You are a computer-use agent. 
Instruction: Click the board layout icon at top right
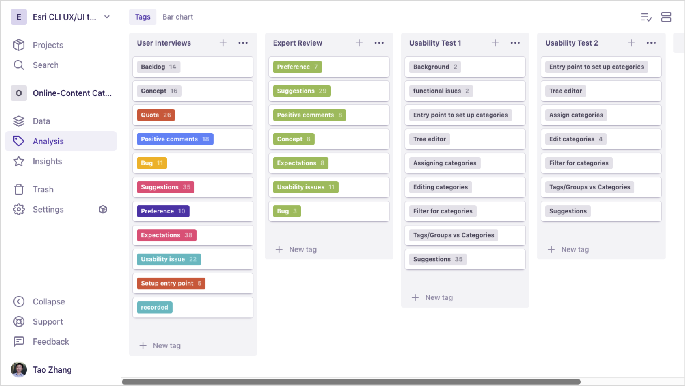tap(666, 17)
